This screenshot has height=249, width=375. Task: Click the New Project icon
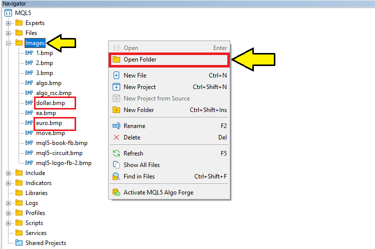click(x=116, y=87)
